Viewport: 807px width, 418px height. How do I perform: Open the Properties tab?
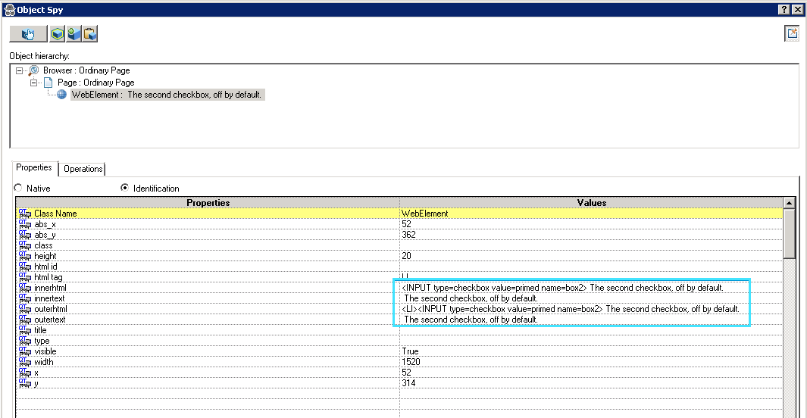(34, 167)
